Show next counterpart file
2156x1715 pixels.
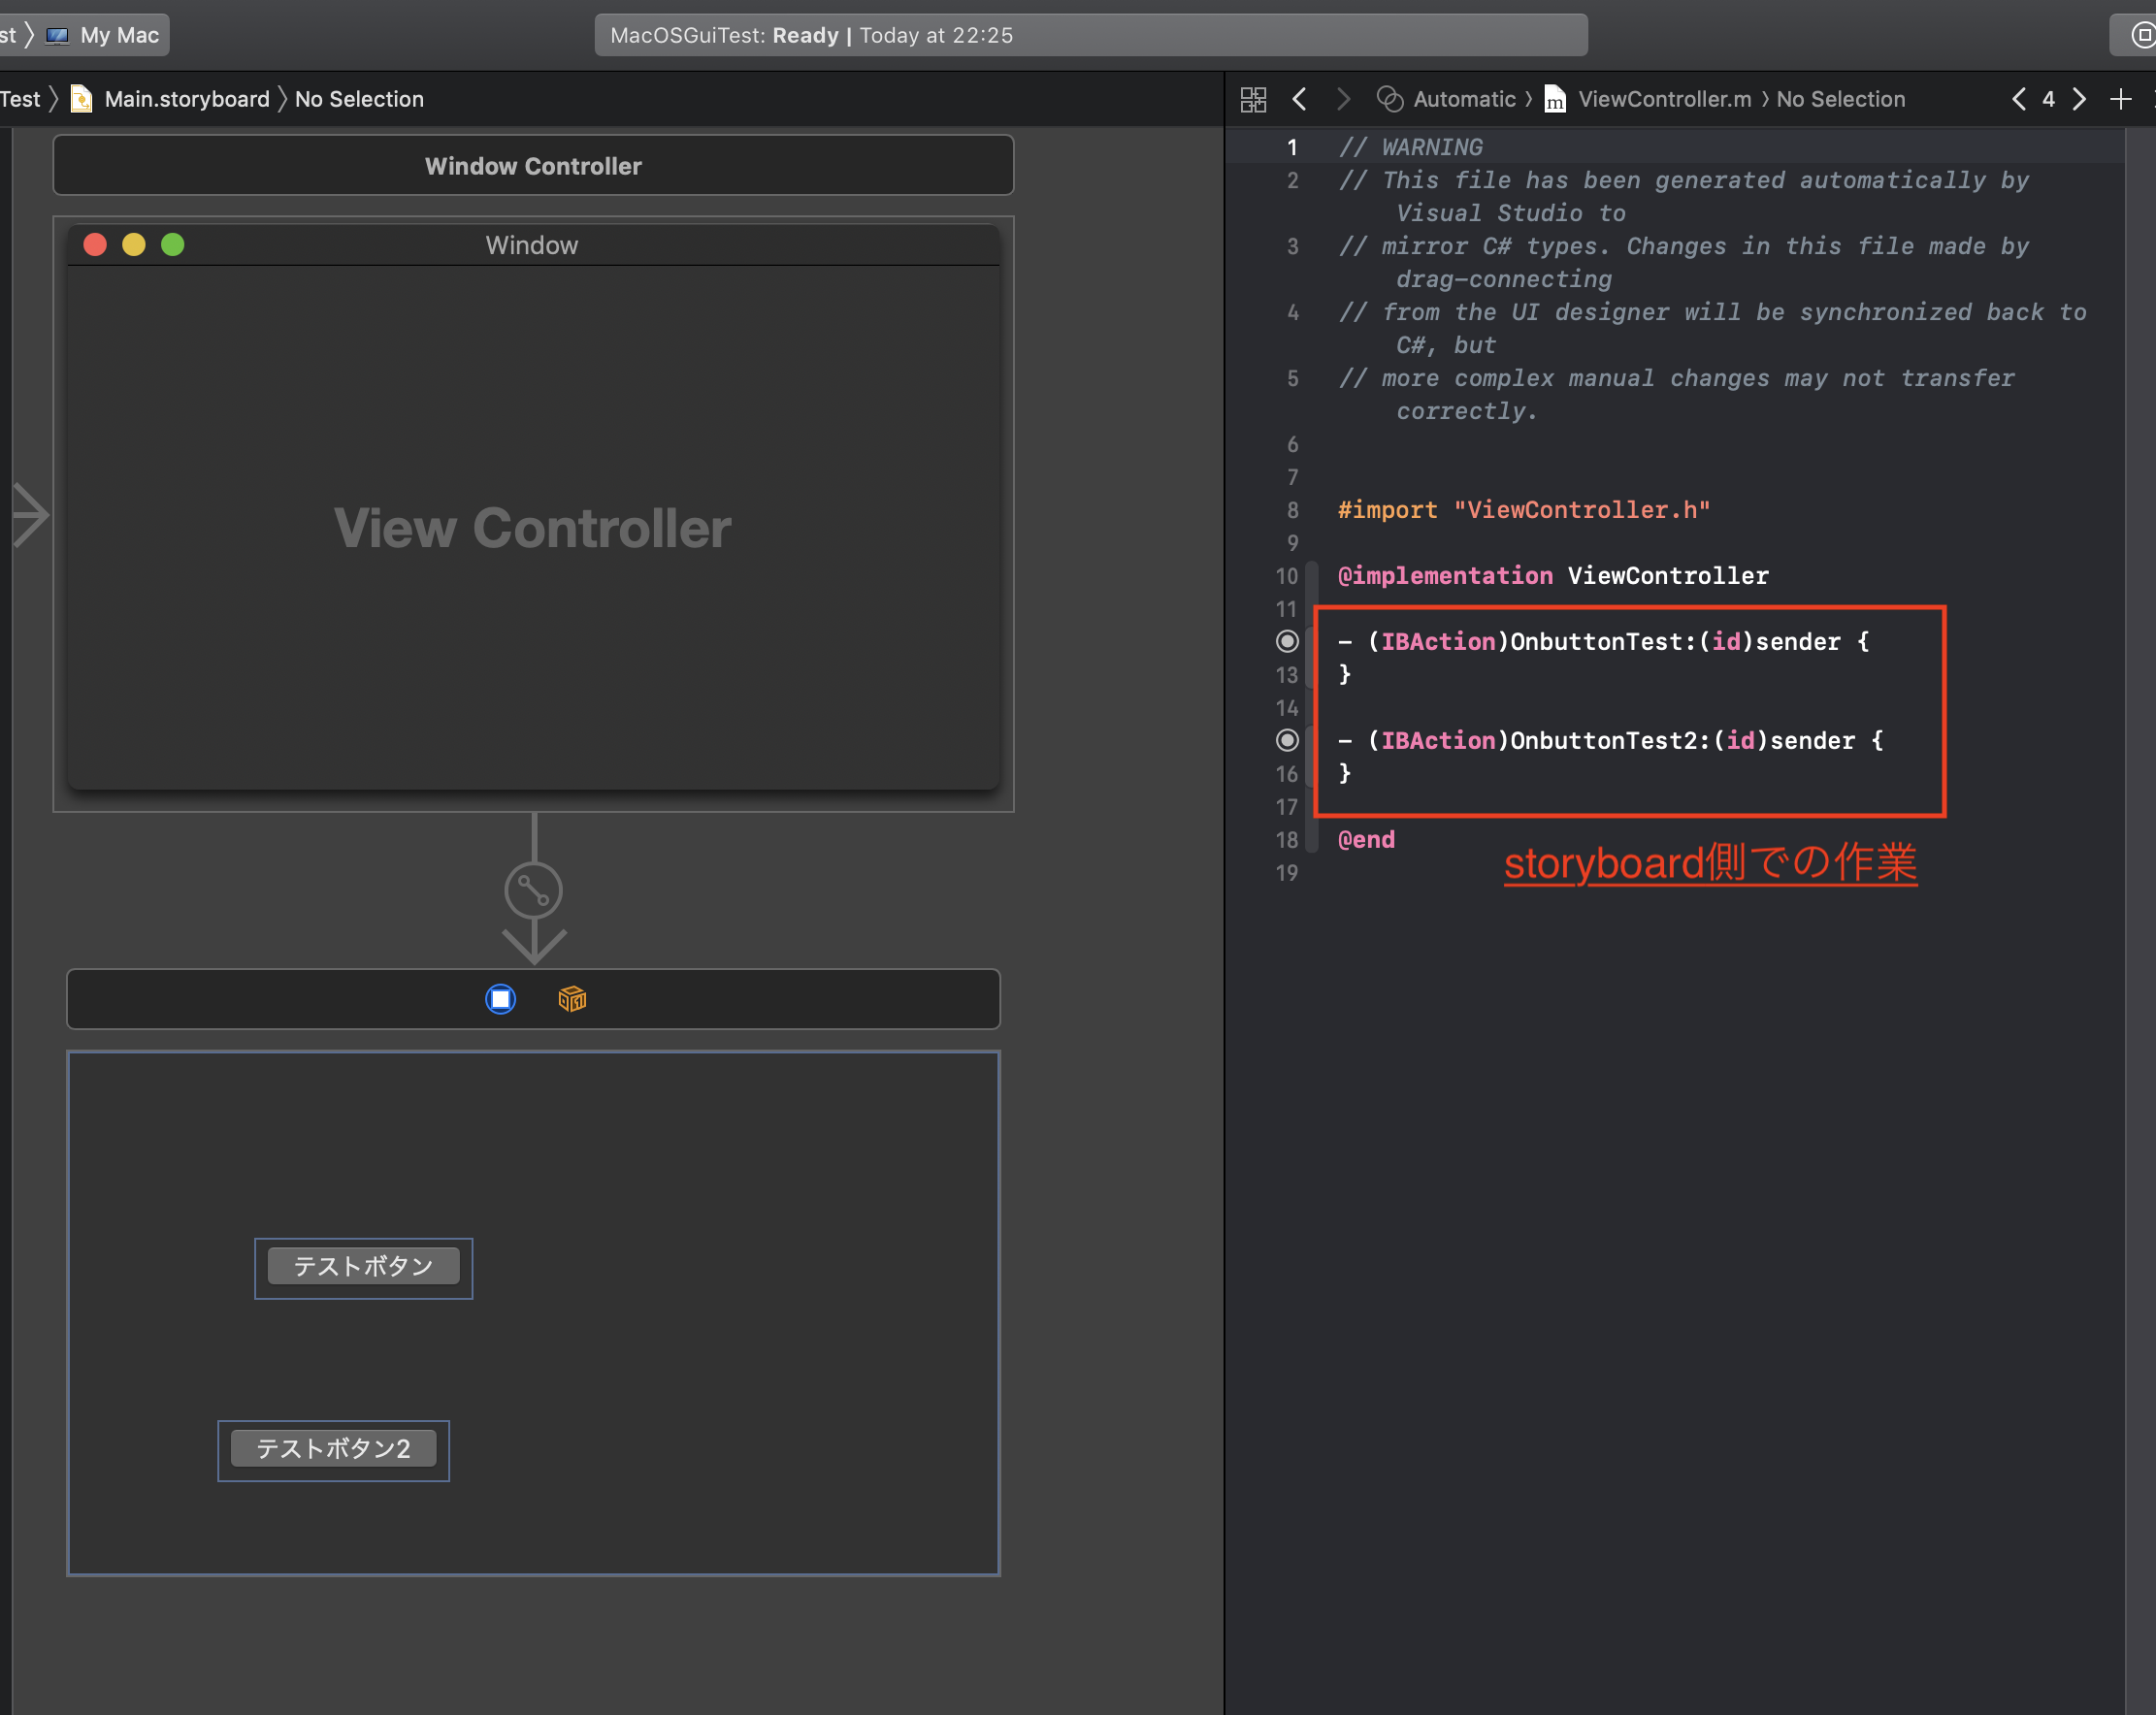click(2079, 99)
